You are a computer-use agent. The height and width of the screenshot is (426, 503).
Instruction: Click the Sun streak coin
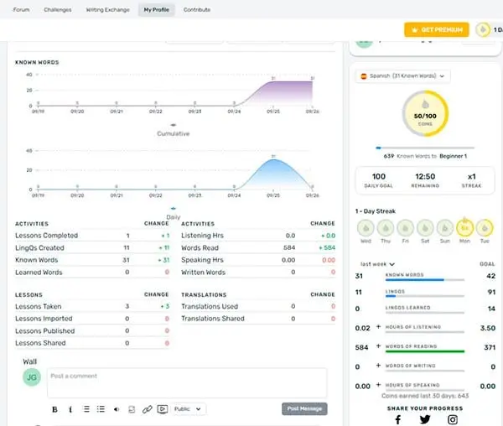(445, 228)
